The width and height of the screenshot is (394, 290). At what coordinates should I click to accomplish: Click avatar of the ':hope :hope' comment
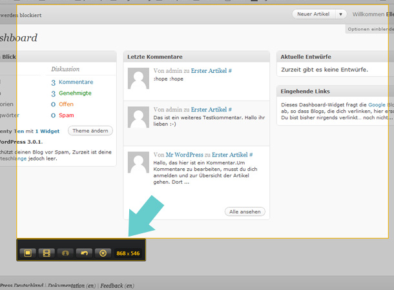138,78
